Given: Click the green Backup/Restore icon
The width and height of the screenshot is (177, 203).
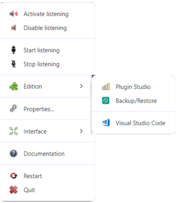Looking at the screenshot, I should (x=106, y=101).
